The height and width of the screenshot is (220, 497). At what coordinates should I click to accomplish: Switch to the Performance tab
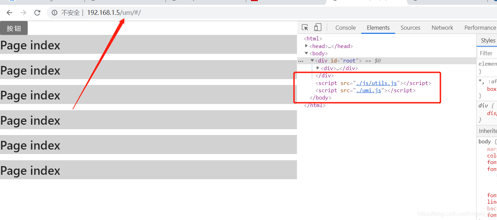[480, 28]
